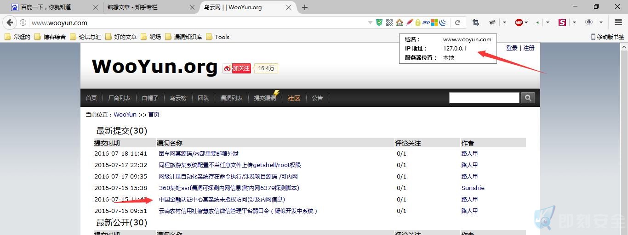Select the 乌云榜 navigation item
Screen dimensions: 628x235
coord(178,98)
